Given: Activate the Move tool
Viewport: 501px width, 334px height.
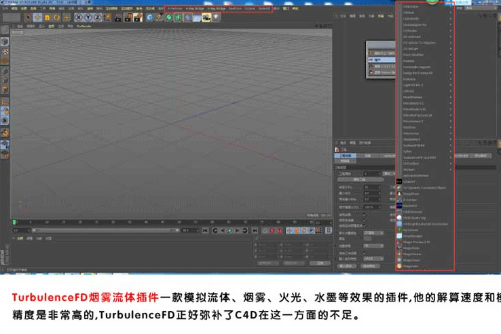Looking at the screenshot, I should [38, 17].
